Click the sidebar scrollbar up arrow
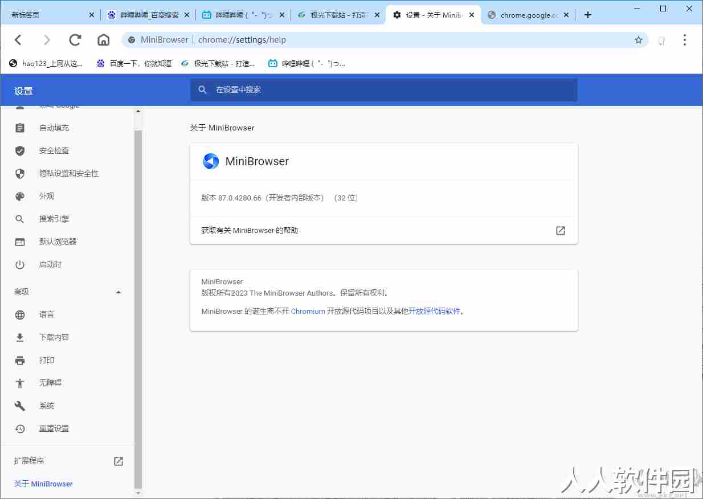 point(138,111)
